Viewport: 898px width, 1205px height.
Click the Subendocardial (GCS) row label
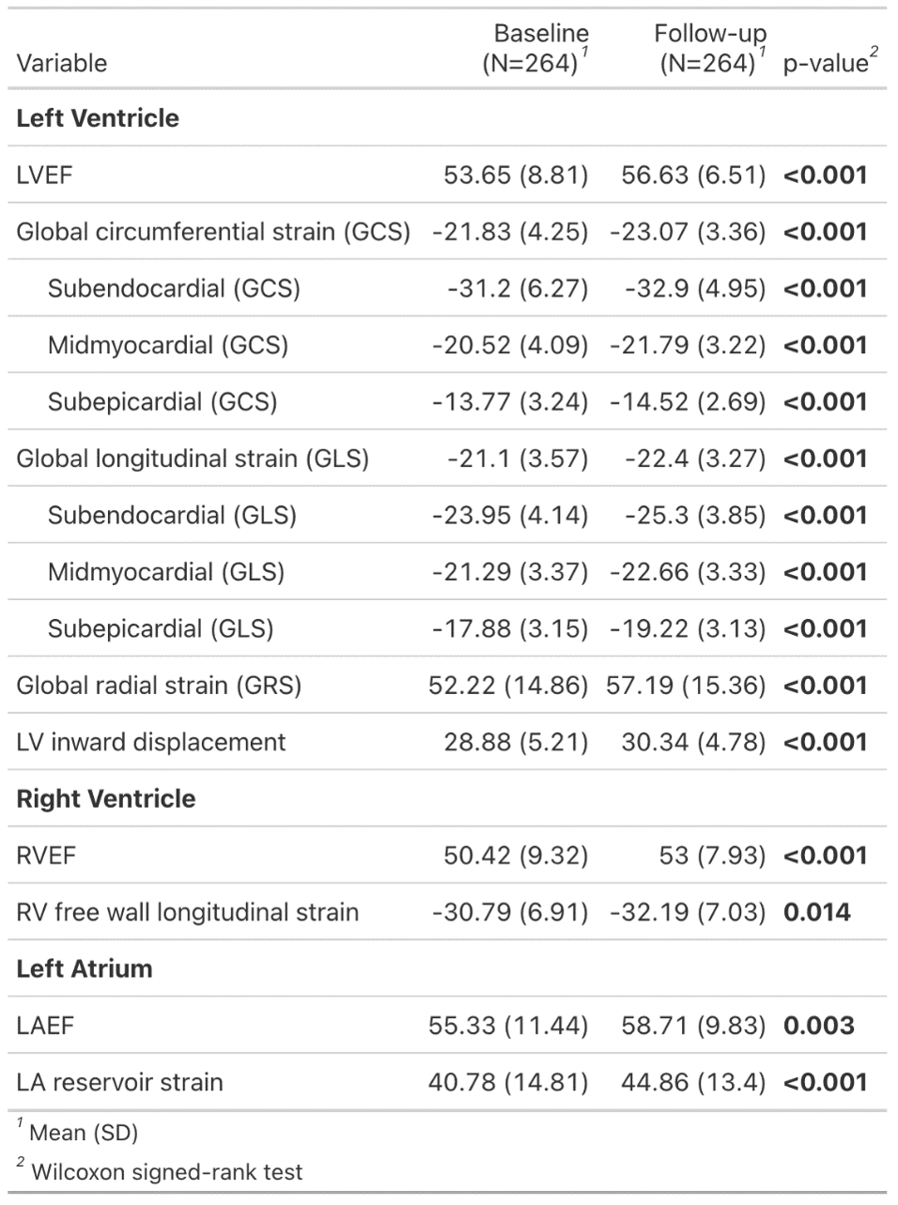click(174, 288)
